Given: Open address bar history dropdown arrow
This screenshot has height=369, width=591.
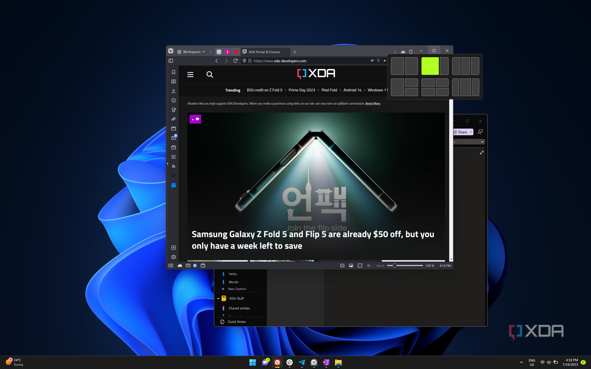Looking at the screenshot, I should [x=384, y=61].
